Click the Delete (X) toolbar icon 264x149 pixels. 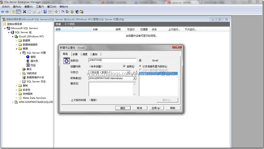tap(25, 12)
